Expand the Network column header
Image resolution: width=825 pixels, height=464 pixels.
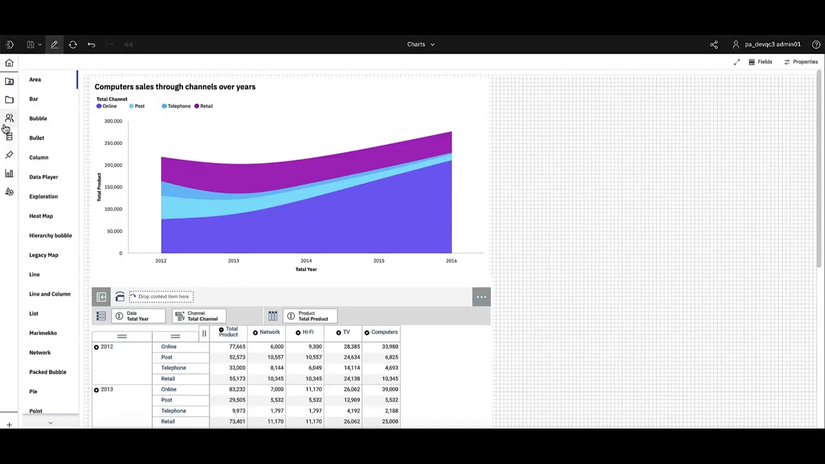point(255,333)
